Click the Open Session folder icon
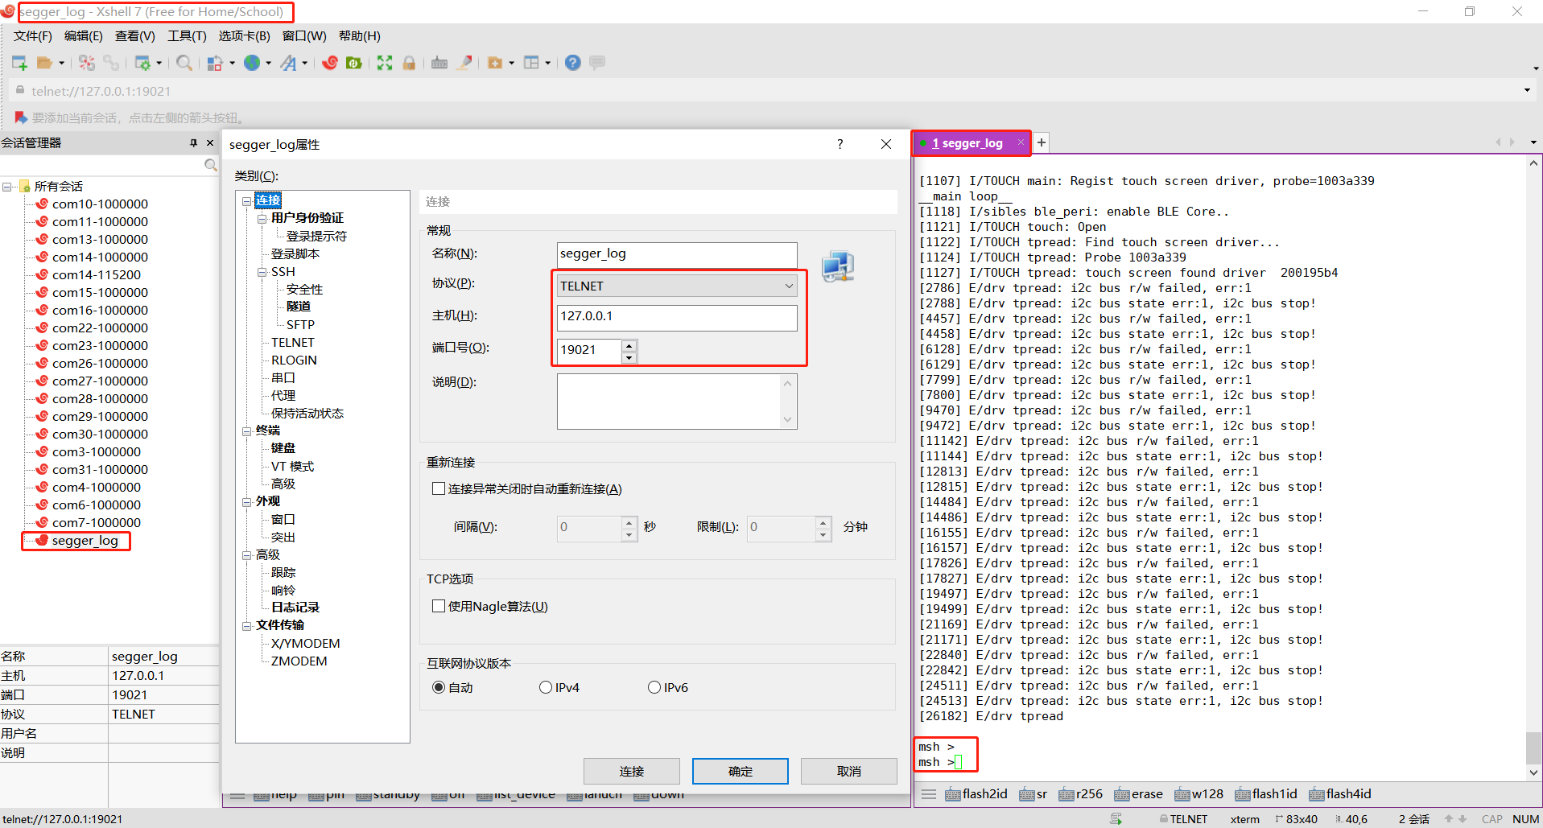 44,63
